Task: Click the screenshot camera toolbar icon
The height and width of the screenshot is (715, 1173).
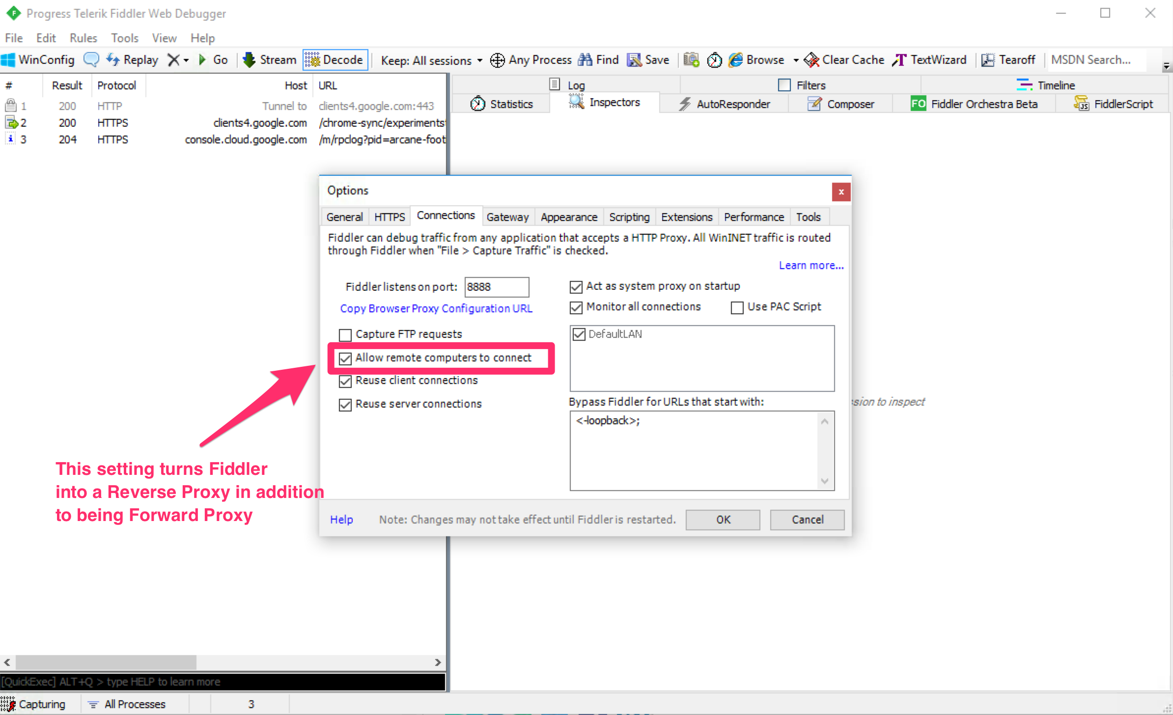Action: tap(691, 60)
